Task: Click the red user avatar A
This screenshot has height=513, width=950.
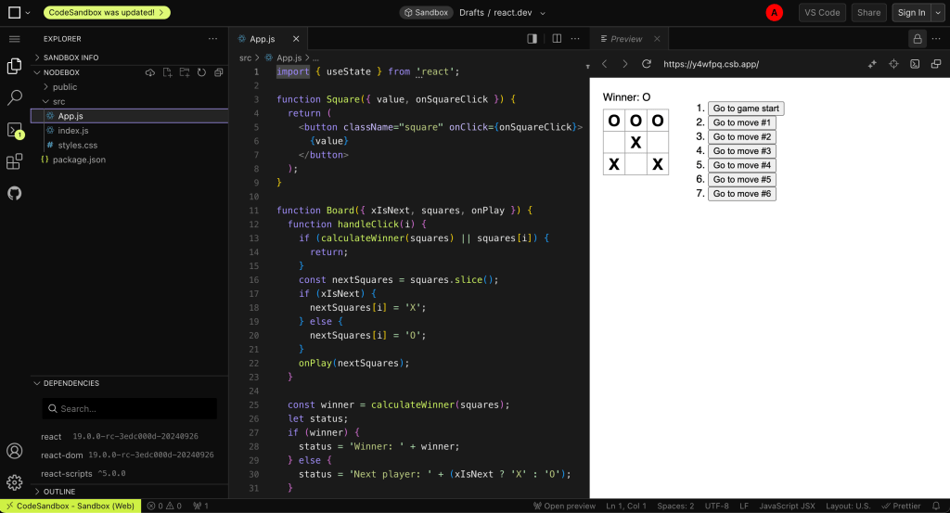Action: [774, 13]
